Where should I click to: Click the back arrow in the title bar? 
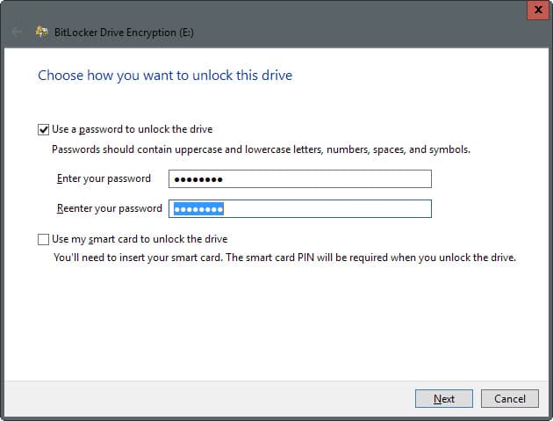(x=17, y=32)
